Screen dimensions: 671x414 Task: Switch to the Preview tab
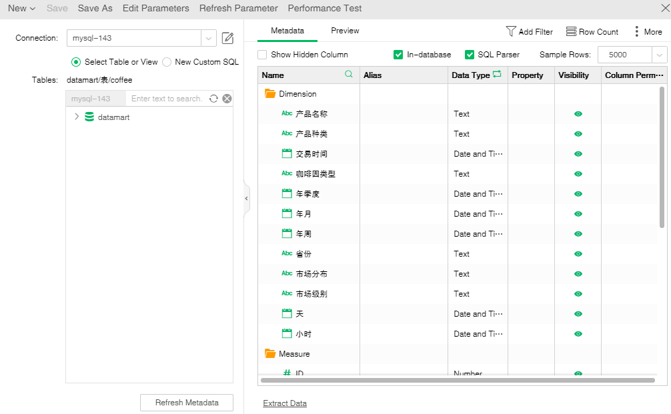345,31
